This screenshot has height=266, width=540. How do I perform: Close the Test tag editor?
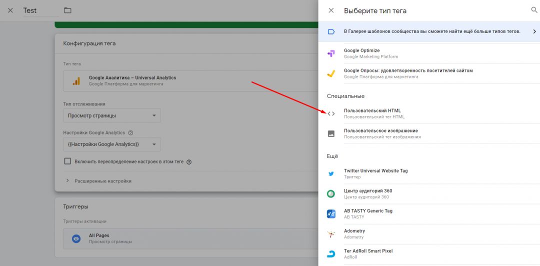tap(10, 10)
